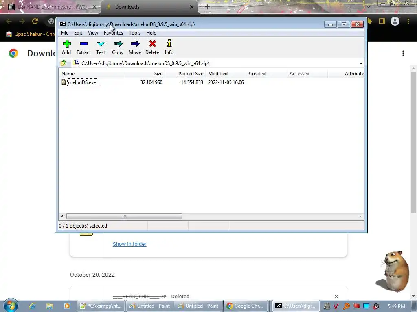Viewport: 417px width, 312px height.
Task: Open a new Chrome tab
Action: click(x=207, y=7)
